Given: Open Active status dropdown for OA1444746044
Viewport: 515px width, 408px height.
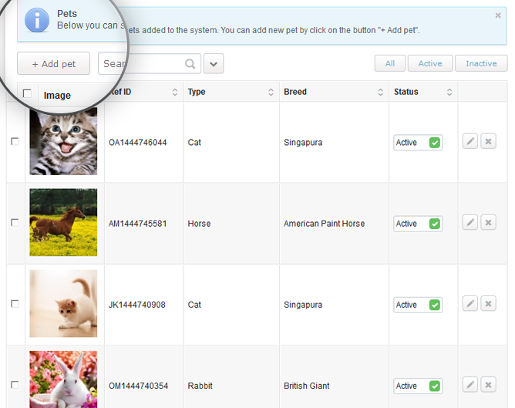Looking at the screenshot, I should point(418,143).
